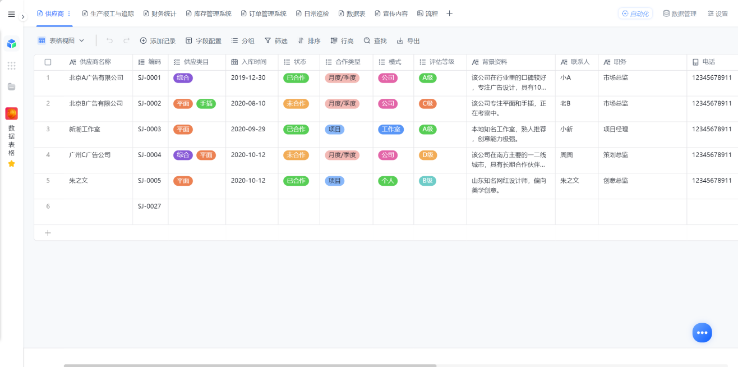Add a new tab with plus icon
This screenshot has height=367, width=738.
[x=449, y=13]
